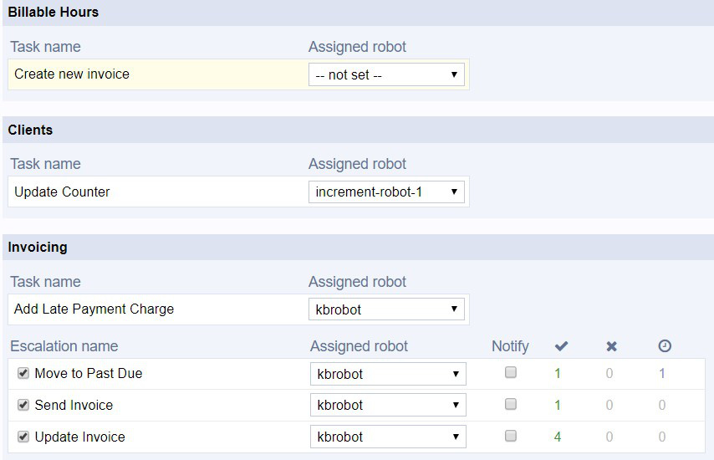Image resolution: width=714 pixels, height=460 pixels.
Task: Click pending count 1 for Move to Past Due
Action: pyautogui.click(x=662, y=374)
